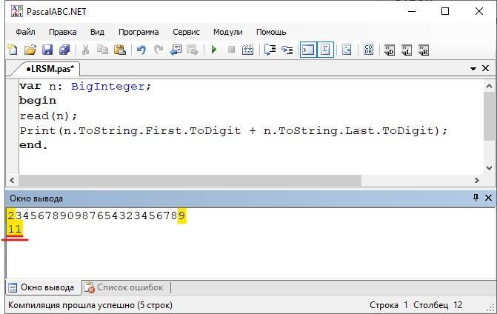Click the horizontal scroll left arrow
Screen dimensions: 497x314
[x=12, y=180]
